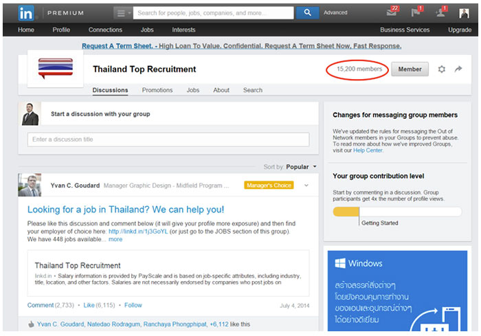Open Yvan C. Goudard's name link
481x336 pixels.
point(75,186)
